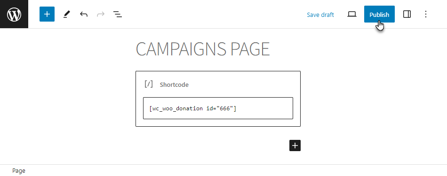Screen dimensions: 447x176
Task: Select the Shortcode block label text
Action: coord(174,85)
